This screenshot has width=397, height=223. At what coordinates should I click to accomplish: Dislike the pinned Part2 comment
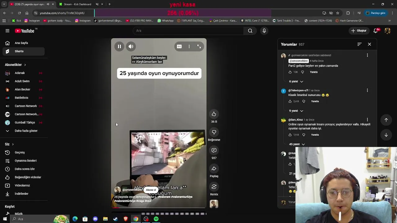click(302, 72)
